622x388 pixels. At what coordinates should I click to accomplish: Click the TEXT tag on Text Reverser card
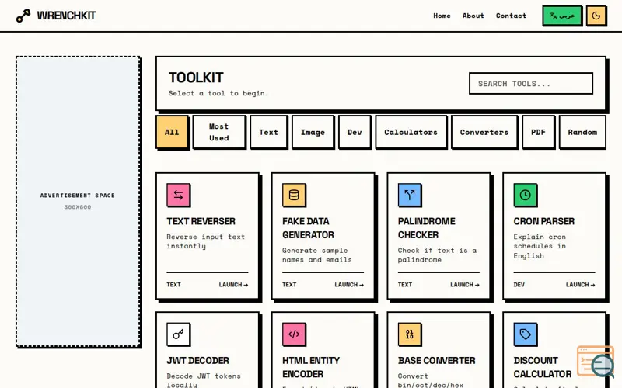(x=173, y=285)
